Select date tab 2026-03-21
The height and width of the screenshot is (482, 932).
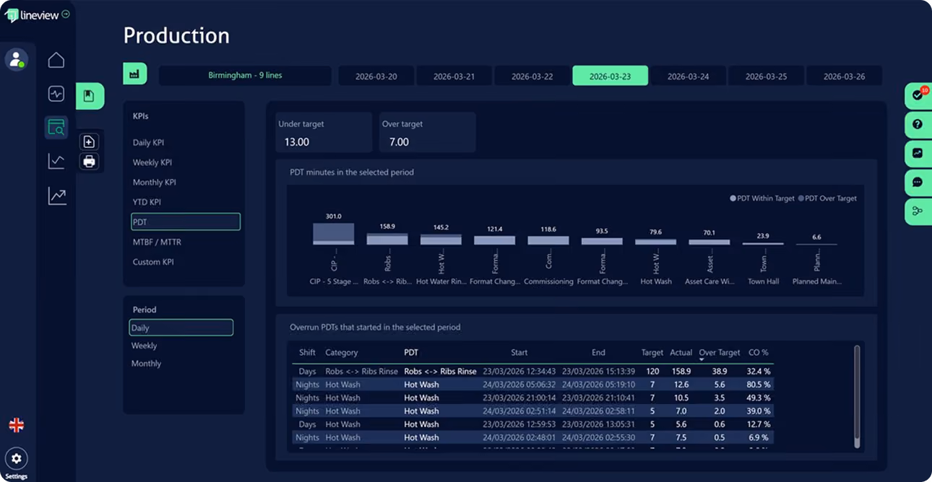pyautogui.click(x=454, y=76)
